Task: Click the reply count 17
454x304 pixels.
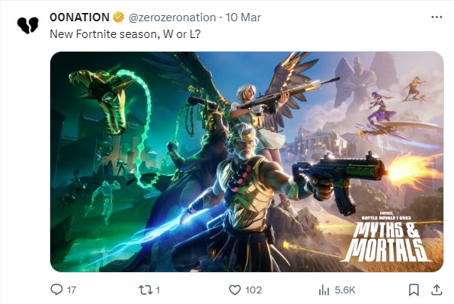Action: pyautogui.click(x=72, y=290)
